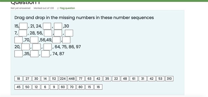Select the number tile labeled 16
This screenshot has height=97, width=208.
pos(98,87)
